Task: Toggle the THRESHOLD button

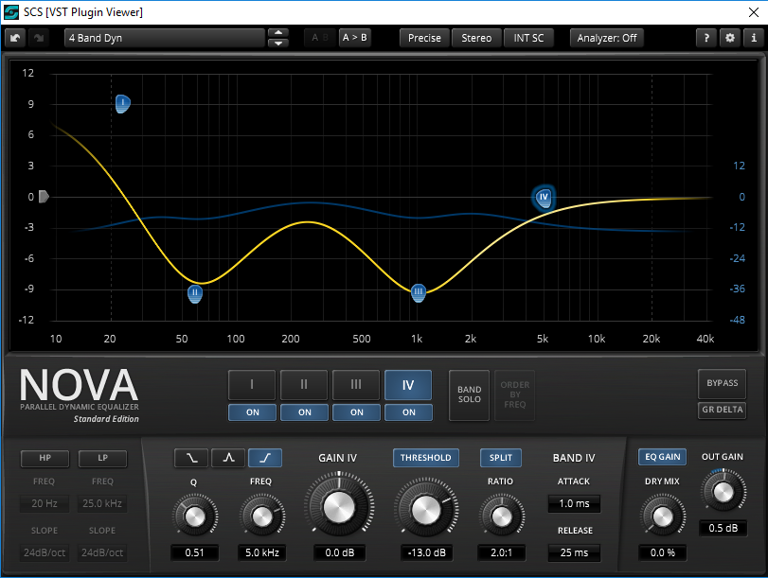Action: point(425,458)
